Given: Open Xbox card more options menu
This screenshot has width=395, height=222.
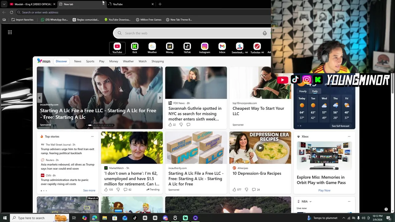Looking at the screenshot, I should tap(349, 137).
